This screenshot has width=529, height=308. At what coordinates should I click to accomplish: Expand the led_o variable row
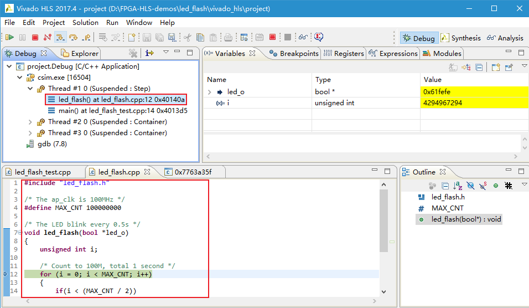click(x=210, y=92)
